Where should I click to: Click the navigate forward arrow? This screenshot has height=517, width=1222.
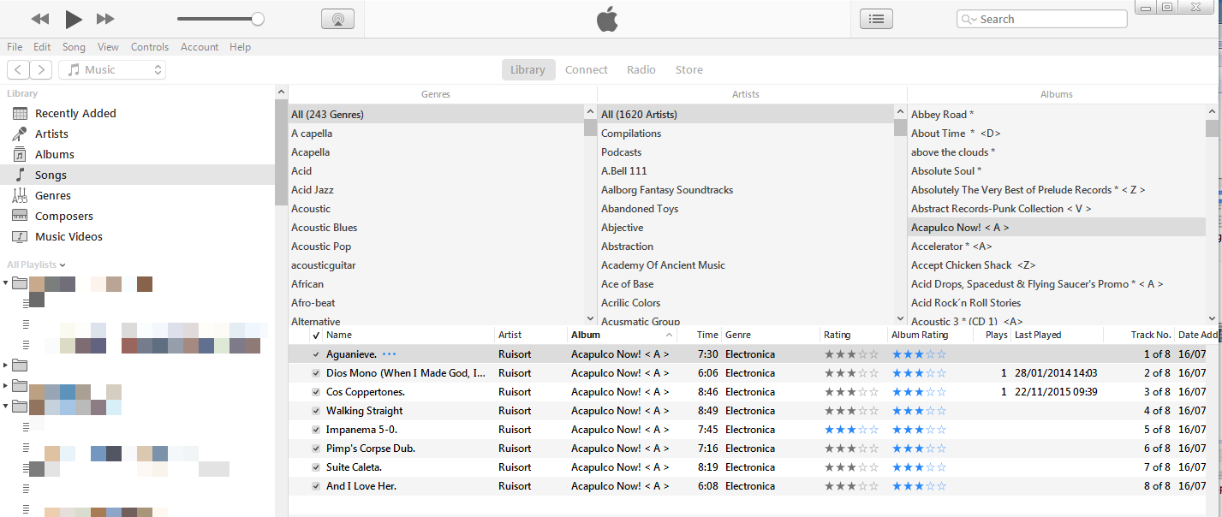pos(41,70)
